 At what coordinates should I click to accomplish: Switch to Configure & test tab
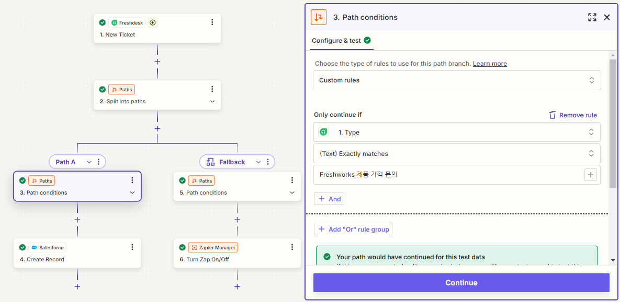click(341, 41)
